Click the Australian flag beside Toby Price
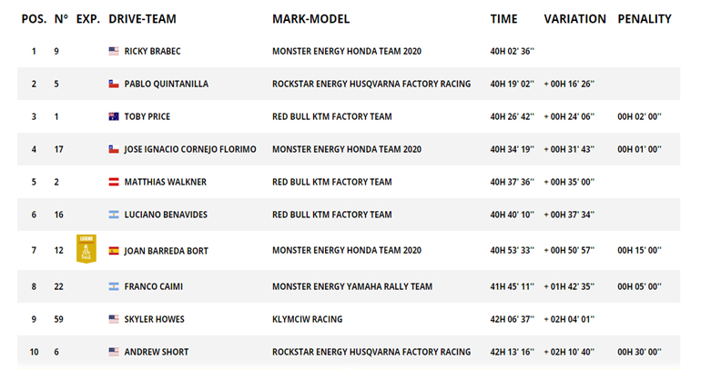701x370 pixels. (x=114, y=117)
